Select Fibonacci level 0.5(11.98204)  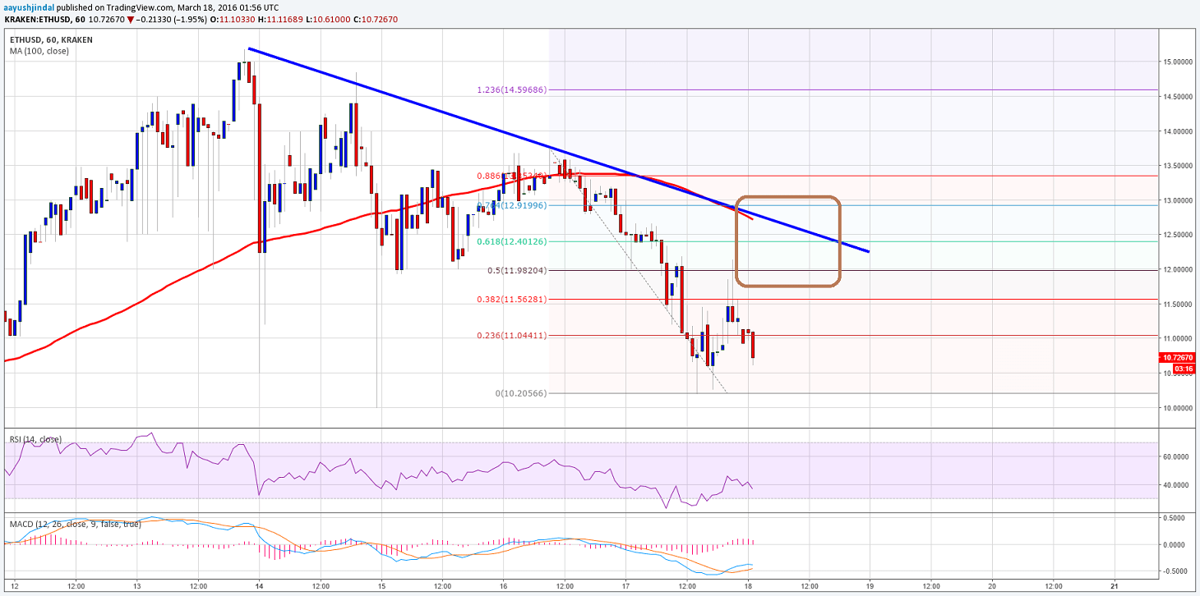pyautogui.click(x=517, y=270)
